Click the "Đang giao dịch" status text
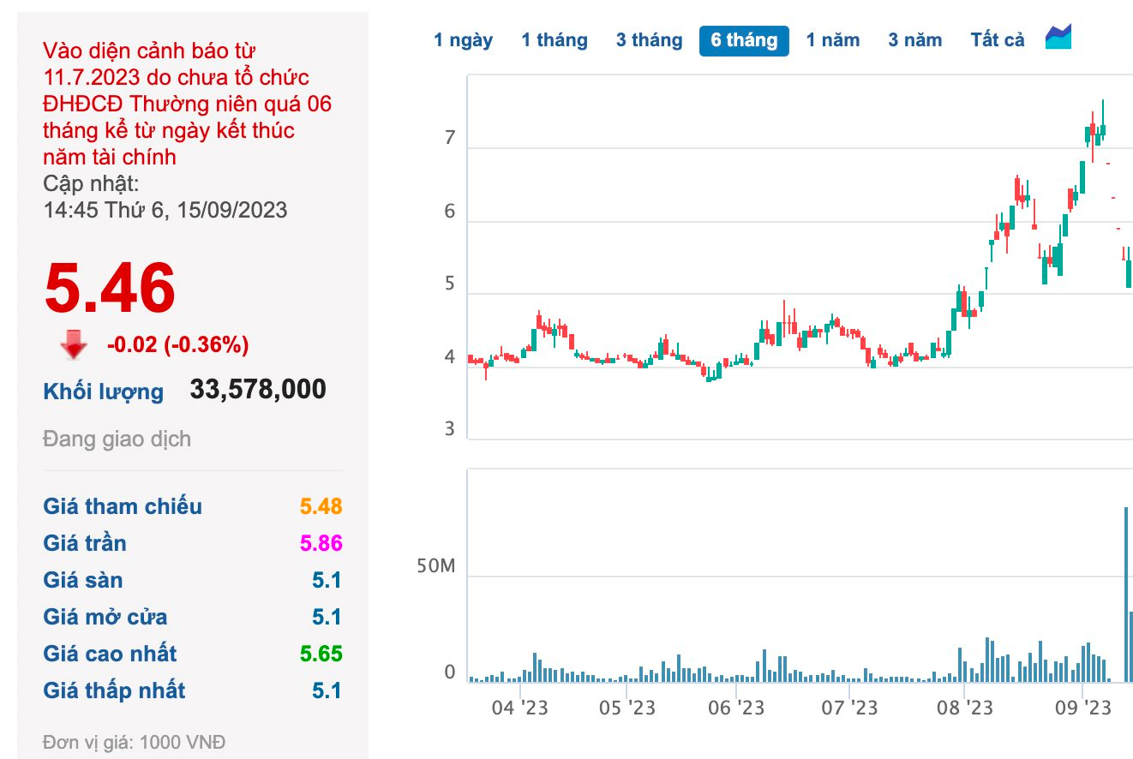The width and height of the screenshot is (1133, 759). coord(117,439)
